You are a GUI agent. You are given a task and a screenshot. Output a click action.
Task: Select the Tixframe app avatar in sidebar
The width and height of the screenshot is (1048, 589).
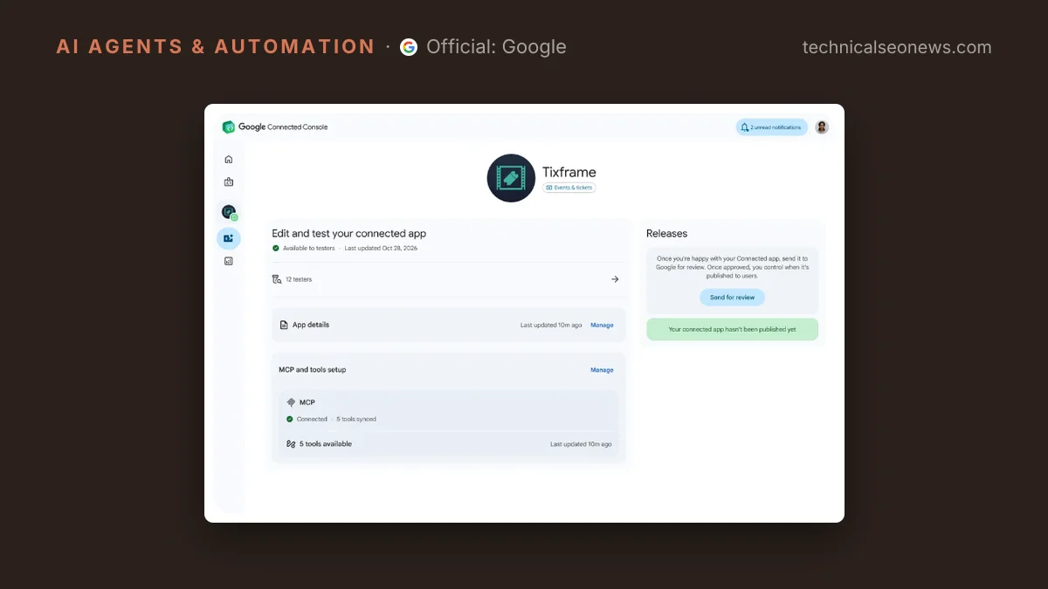pos(229,211)
